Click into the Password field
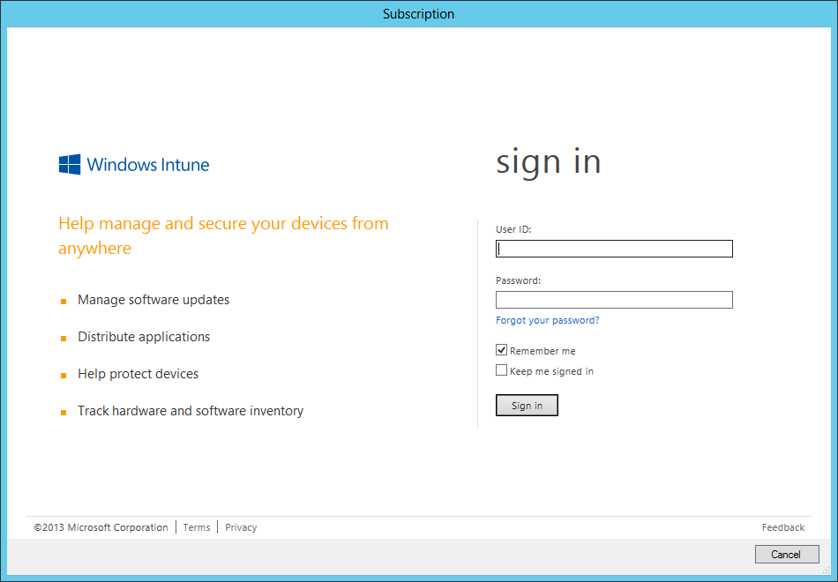 (614, 300)
